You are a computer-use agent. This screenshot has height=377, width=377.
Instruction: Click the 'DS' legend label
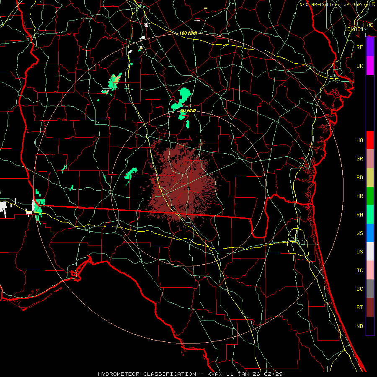pyautogui.click(x=359, y=252)
